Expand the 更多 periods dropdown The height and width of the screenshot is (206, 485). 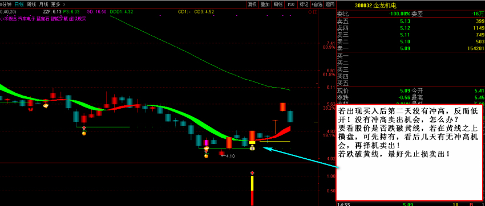click(x=56, y=5)
